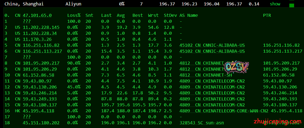Open IP link 116.251.116.82
Screen dimensions: 304x128
tap(41, 45)
